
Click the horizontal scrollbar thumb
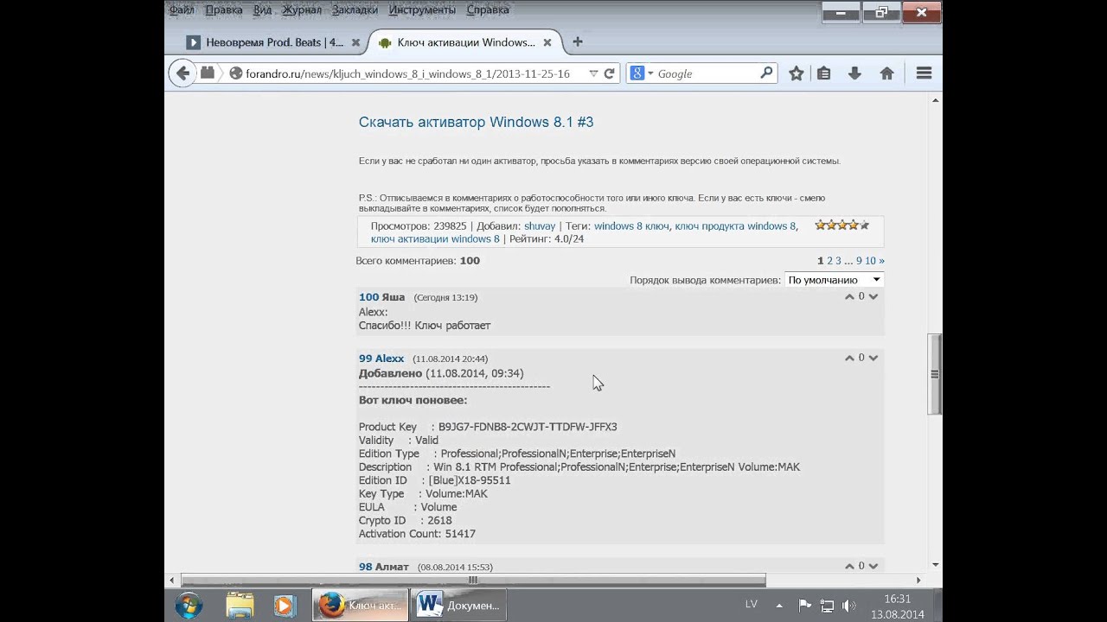point(473,580)
